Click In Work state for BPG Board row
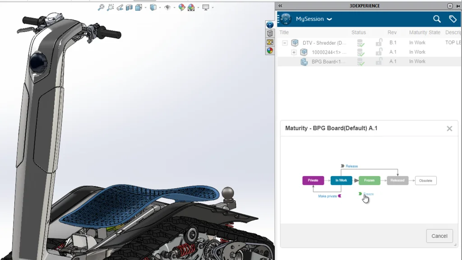Screen dimensions: 462x260 tap(417, 61)
